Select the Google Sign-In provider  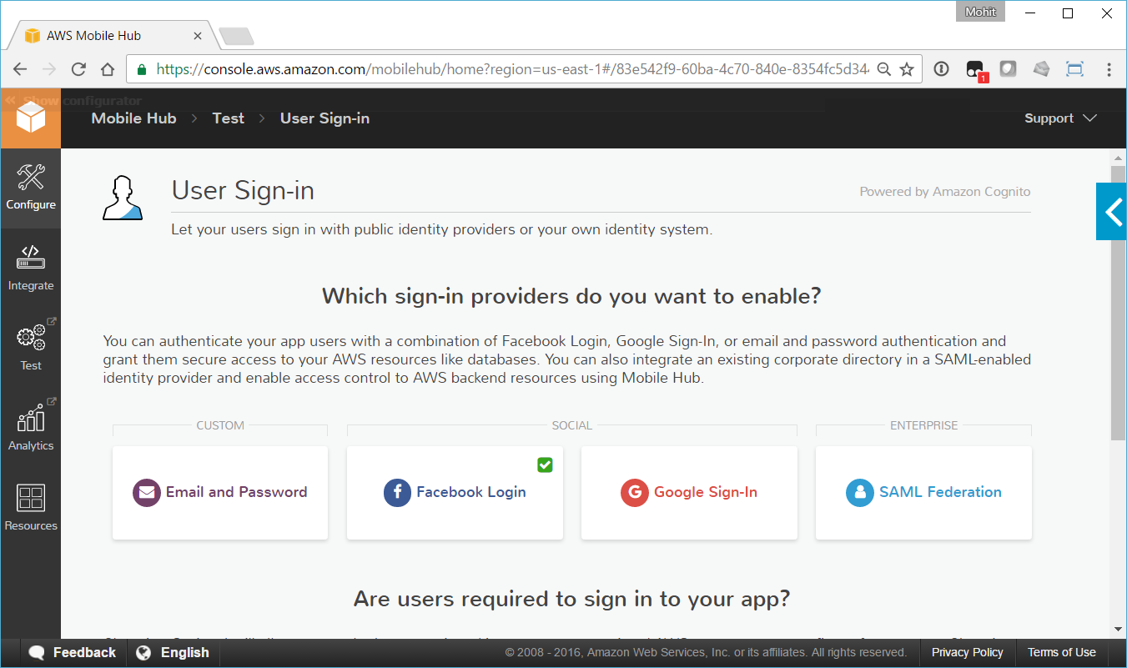[689, 493]
